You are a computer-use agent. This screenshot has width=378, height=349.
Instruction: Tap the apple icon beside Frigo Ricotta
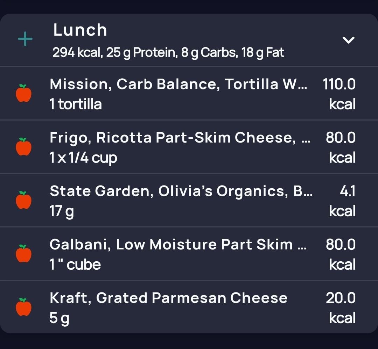pos(24,147)
